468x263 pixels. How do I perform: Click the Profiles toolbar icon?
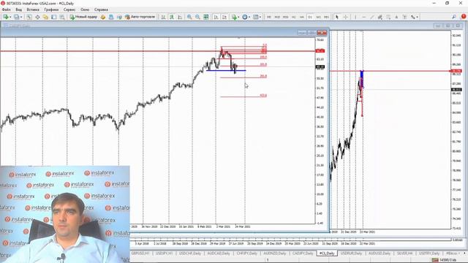click(17, 17)
